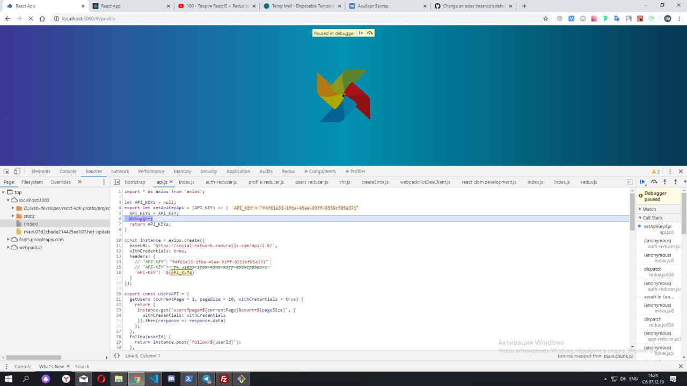Show the warnings count indicator
This screenshot has height=386, width=687.
pyautogui.click(x=656, y=172)
